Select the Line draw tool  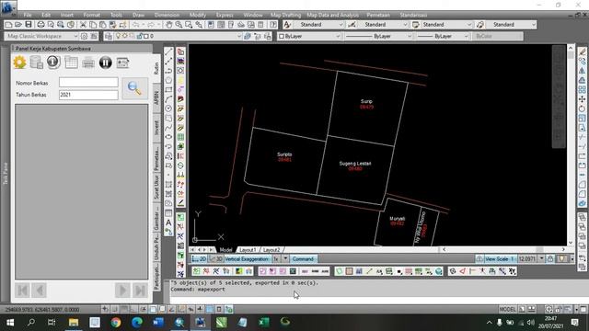coord(168,51)
